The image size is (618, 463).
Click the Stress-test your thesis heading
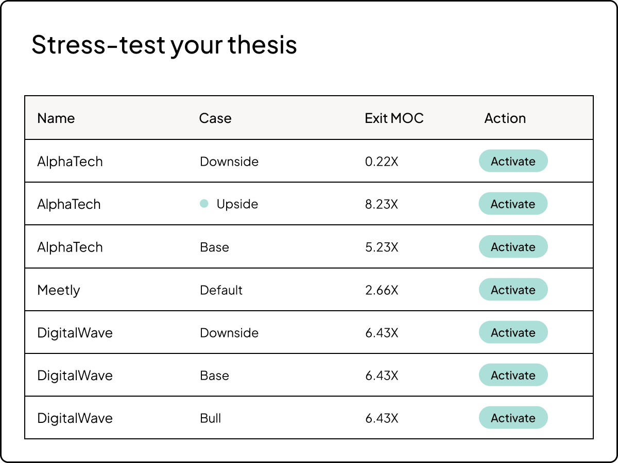[x=164, y=45]
